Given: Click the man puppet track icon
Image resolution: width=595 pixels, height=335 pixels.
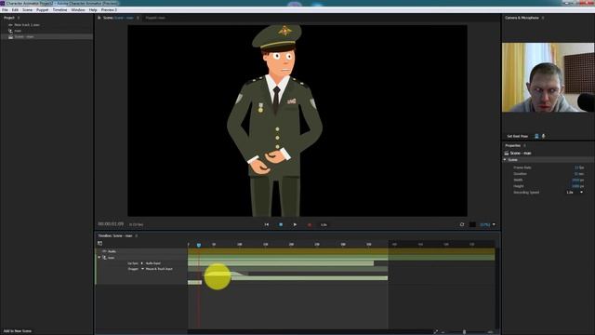Looking at the screenshot, I should coord(104,258).
